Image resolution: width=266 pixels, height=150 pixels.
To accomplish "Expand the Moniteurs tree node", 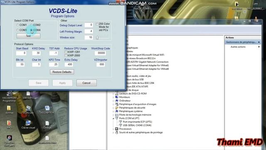I will (113, 97).
